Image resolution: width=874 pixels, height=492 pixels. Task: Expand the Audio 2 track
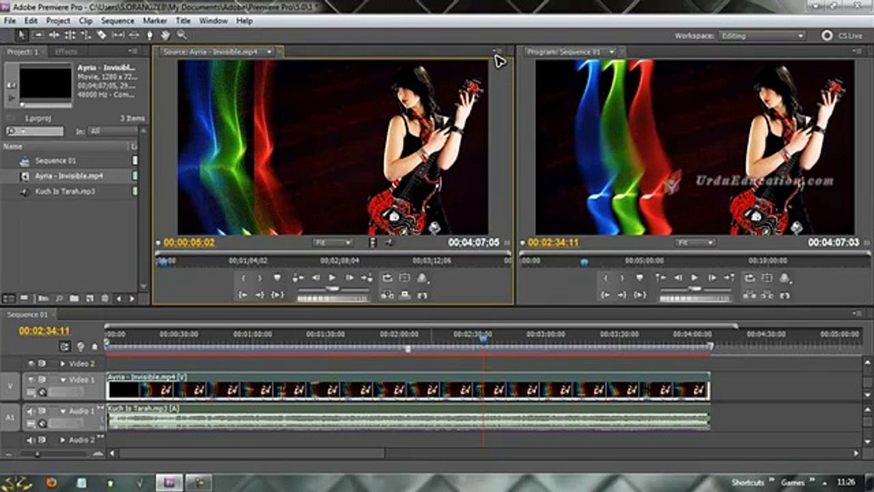pyautogui.click(x=63, y=440)
